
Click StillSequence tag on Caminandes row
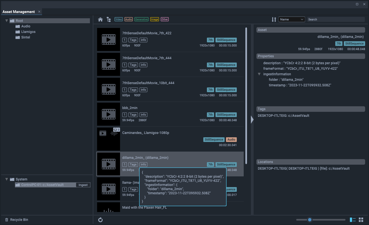click(x=214, y=140)
